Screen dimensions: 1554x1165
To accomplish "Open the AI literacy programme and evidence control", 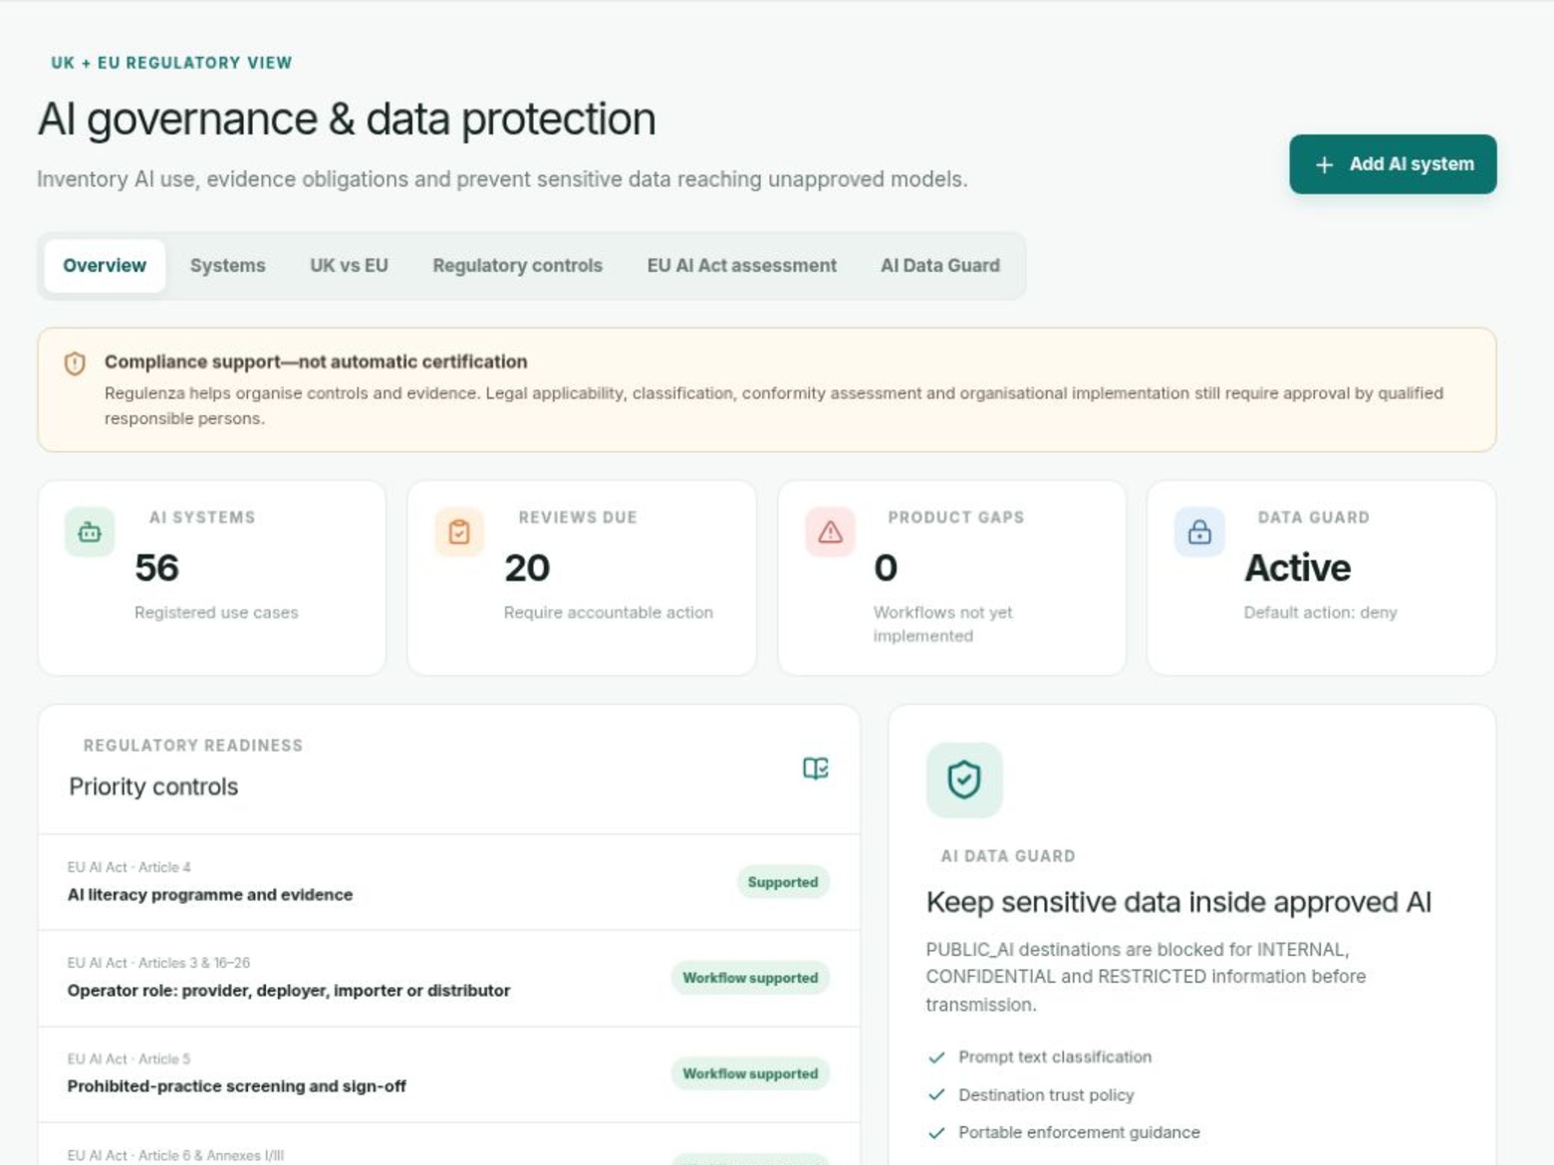I will coord(449,882).
